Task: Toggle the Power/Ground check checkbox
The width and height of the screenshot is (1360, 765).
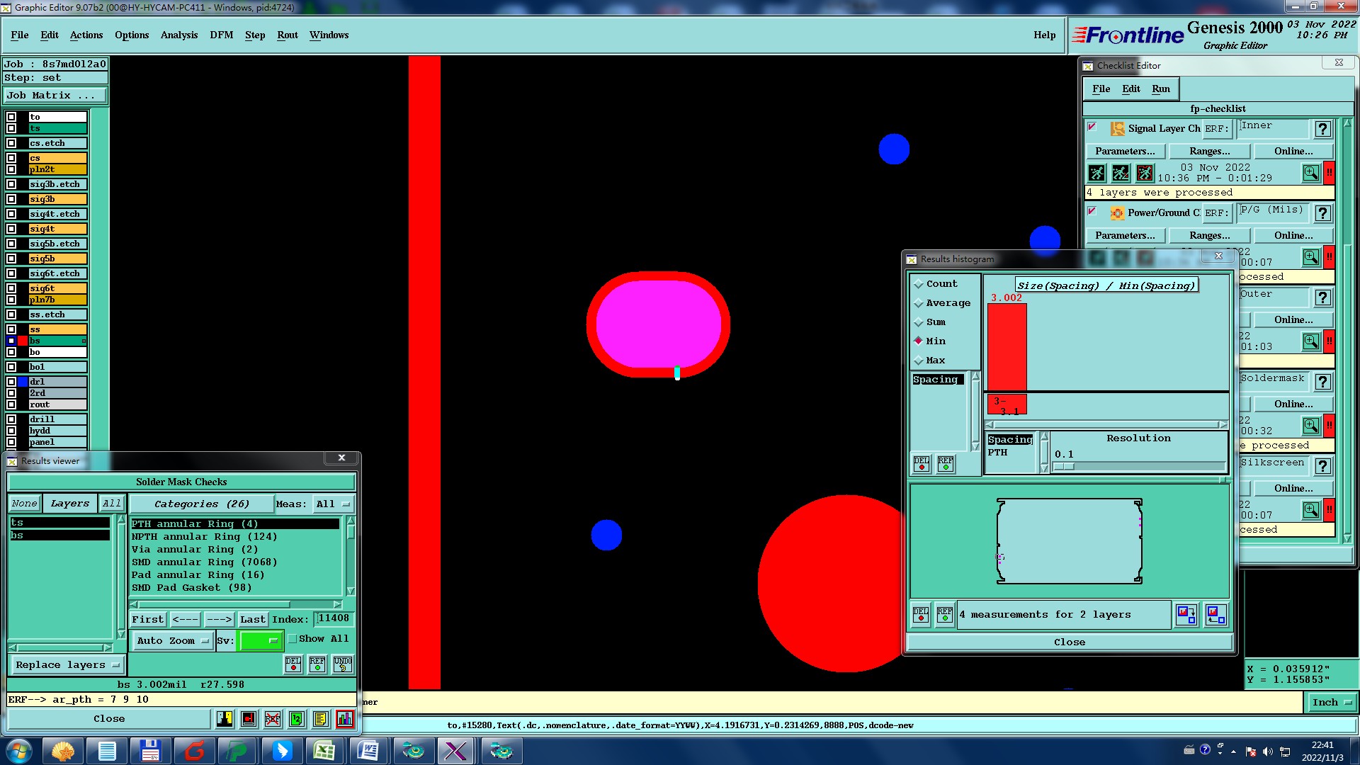Action: pos(1092,211)
